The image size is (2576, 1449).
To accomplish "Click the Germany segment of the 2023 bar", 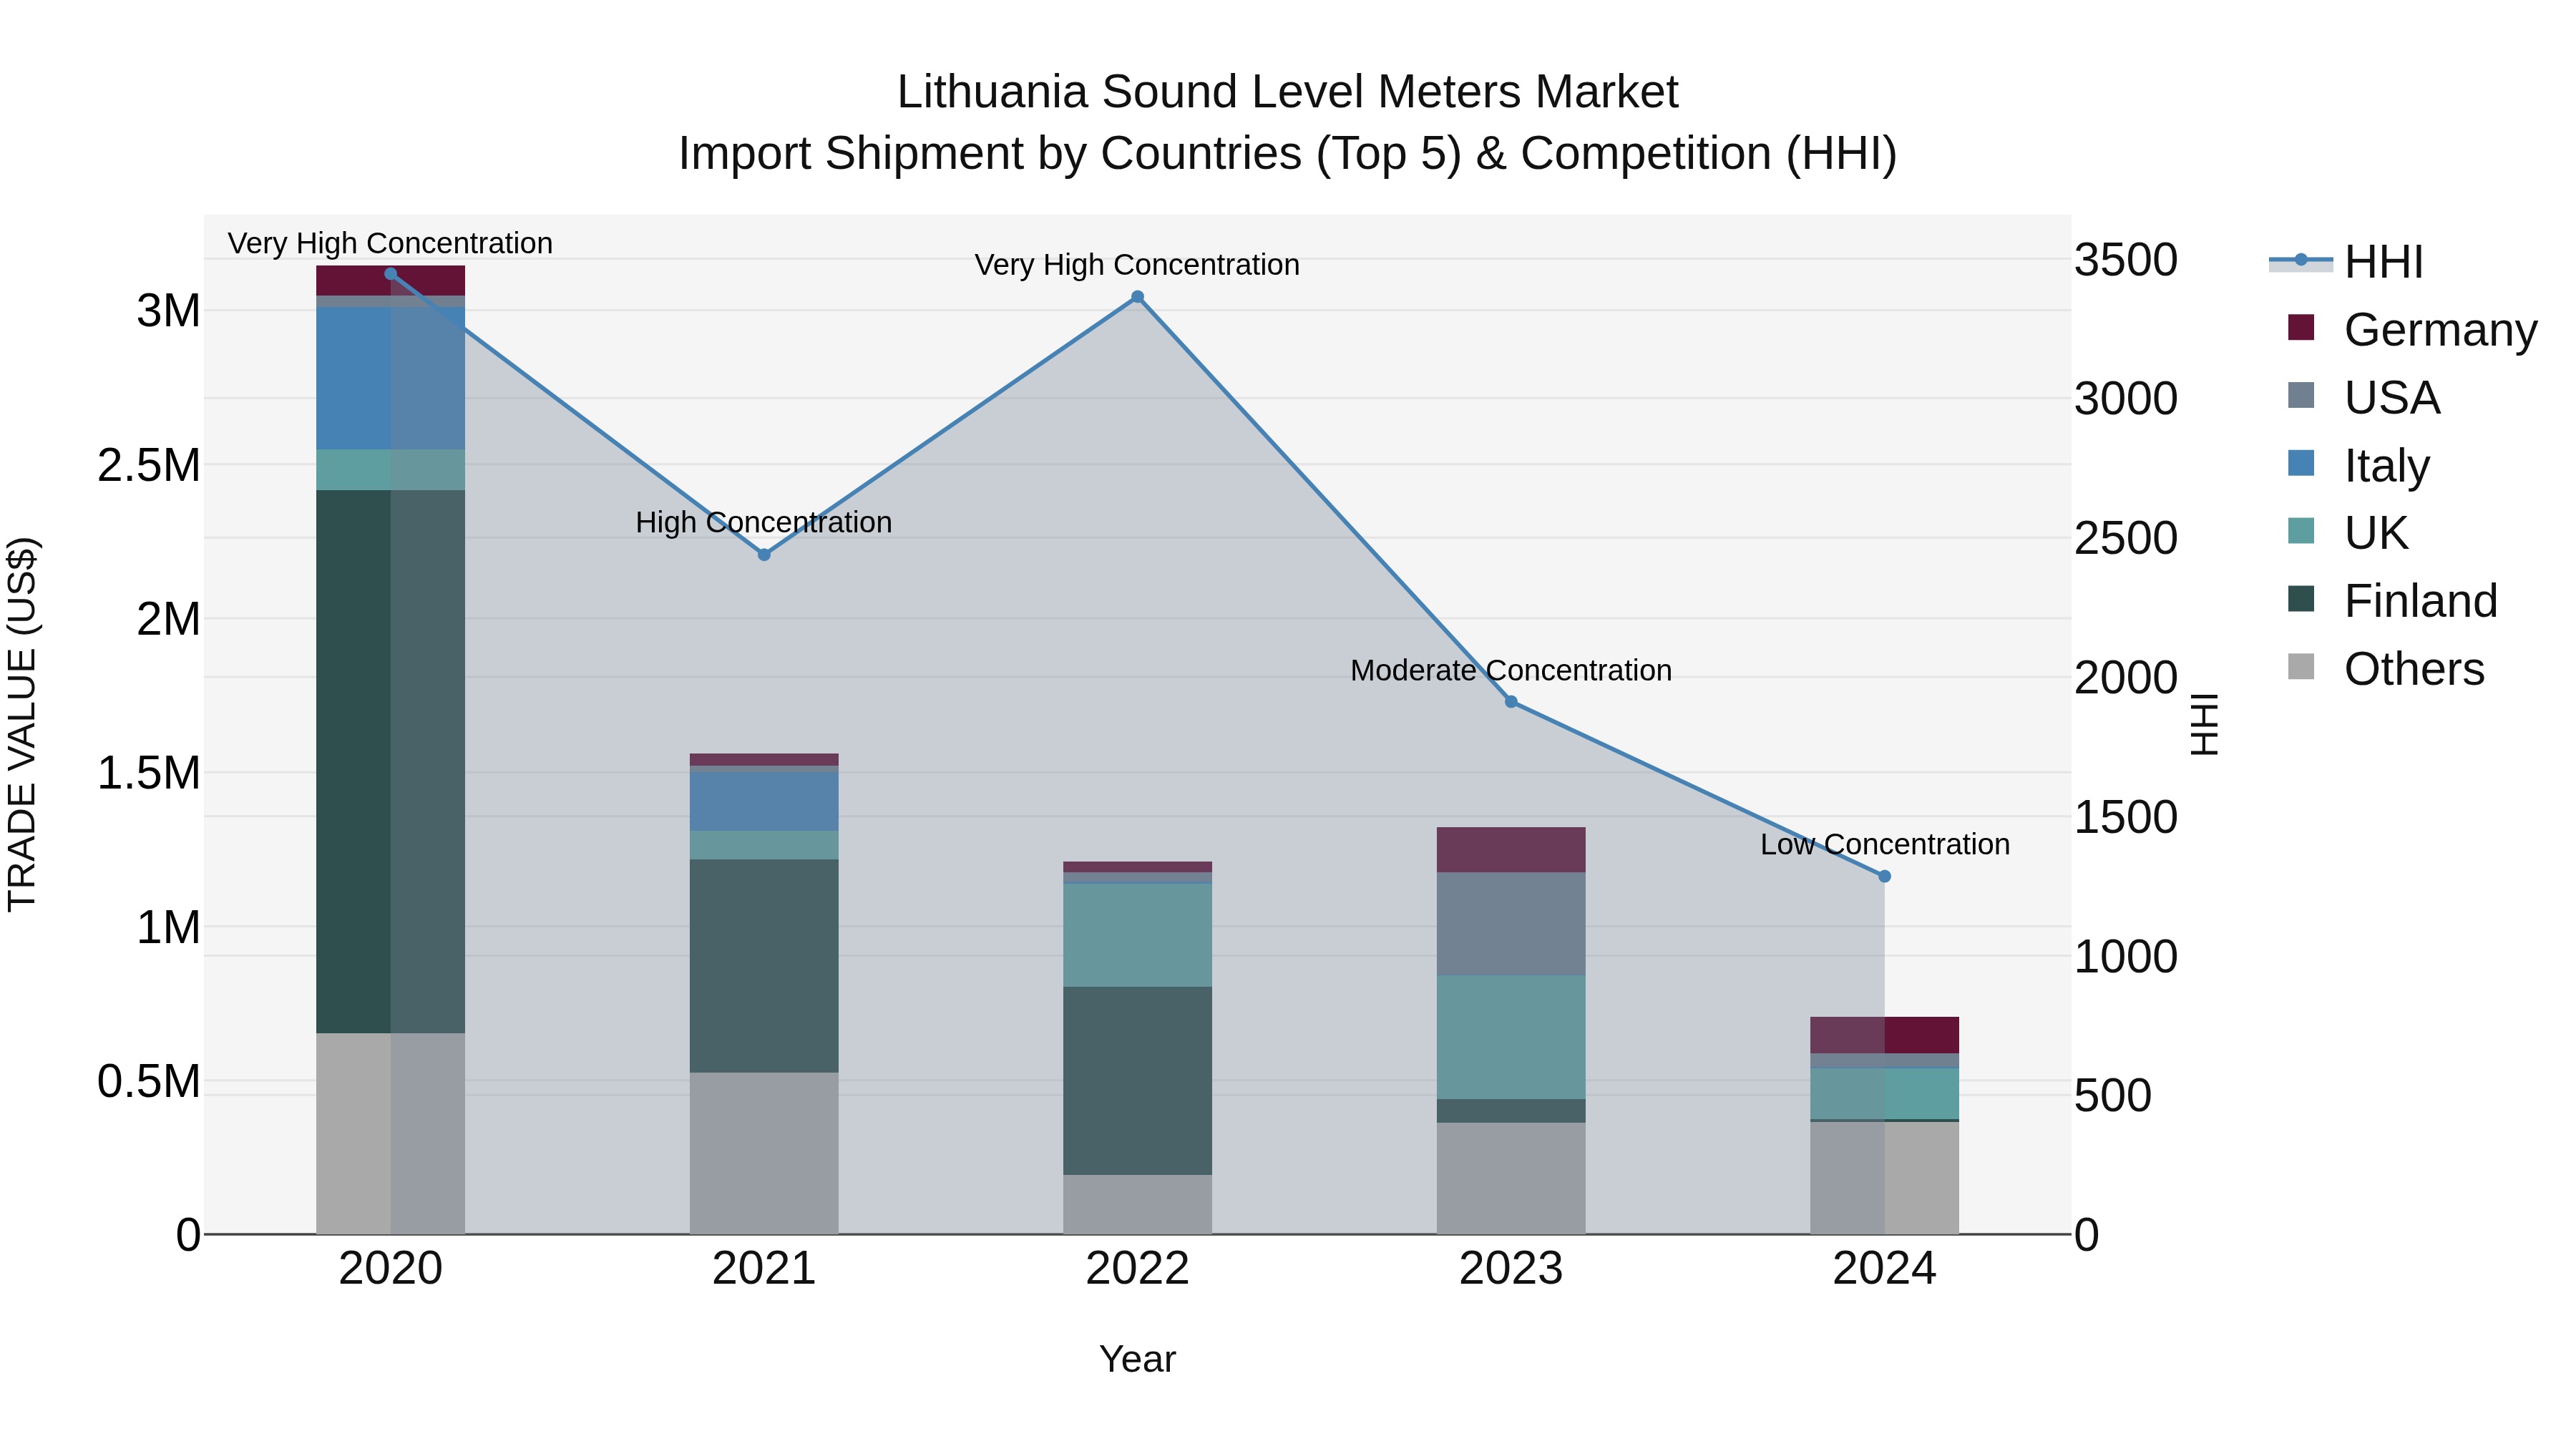I will (x=1511, y=850).
